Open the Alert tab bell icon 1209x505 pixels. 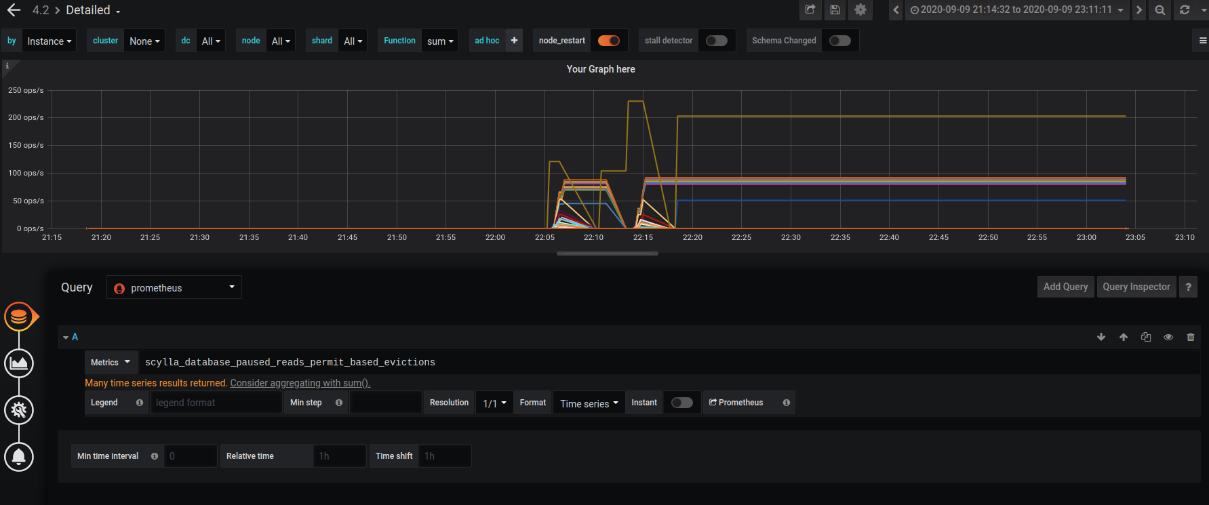point(19,457)
